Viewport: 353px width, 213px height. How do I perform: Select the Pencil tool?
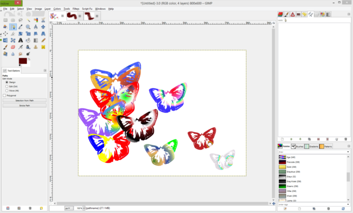[43, 40]
